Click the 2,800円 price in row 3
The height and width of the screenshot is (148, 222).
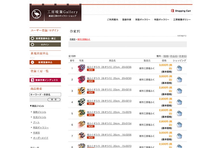[x=165, y=89]
